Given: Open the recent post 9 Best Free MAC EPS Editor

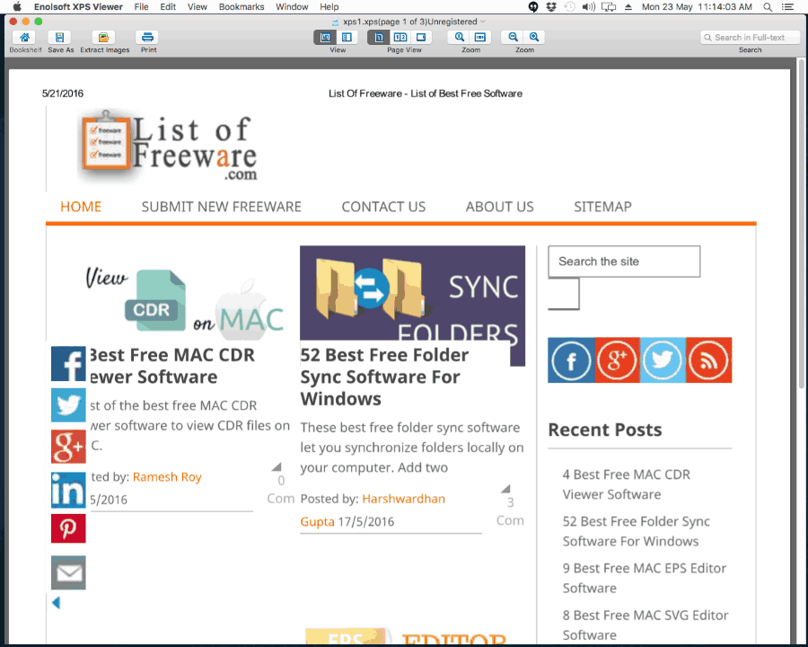Looking at the screenshot, I should coord(644,578).
